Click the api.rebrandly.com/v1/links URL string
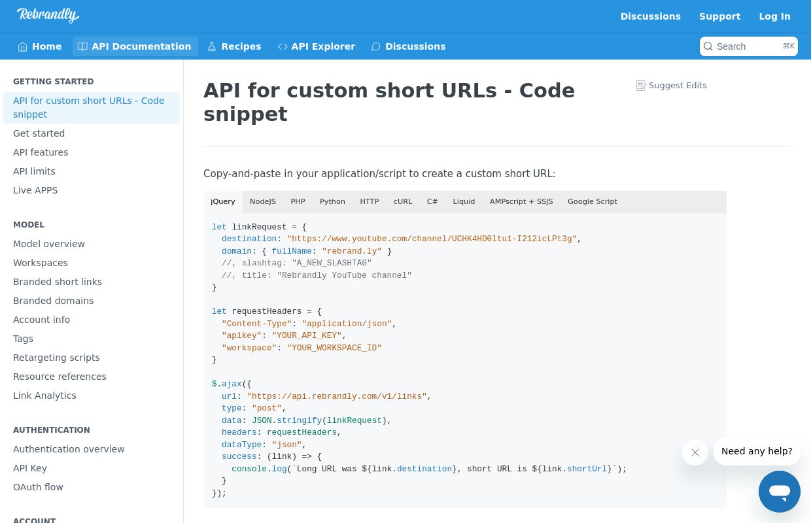This screenshot has width=811, height=523. coord(337,396)
